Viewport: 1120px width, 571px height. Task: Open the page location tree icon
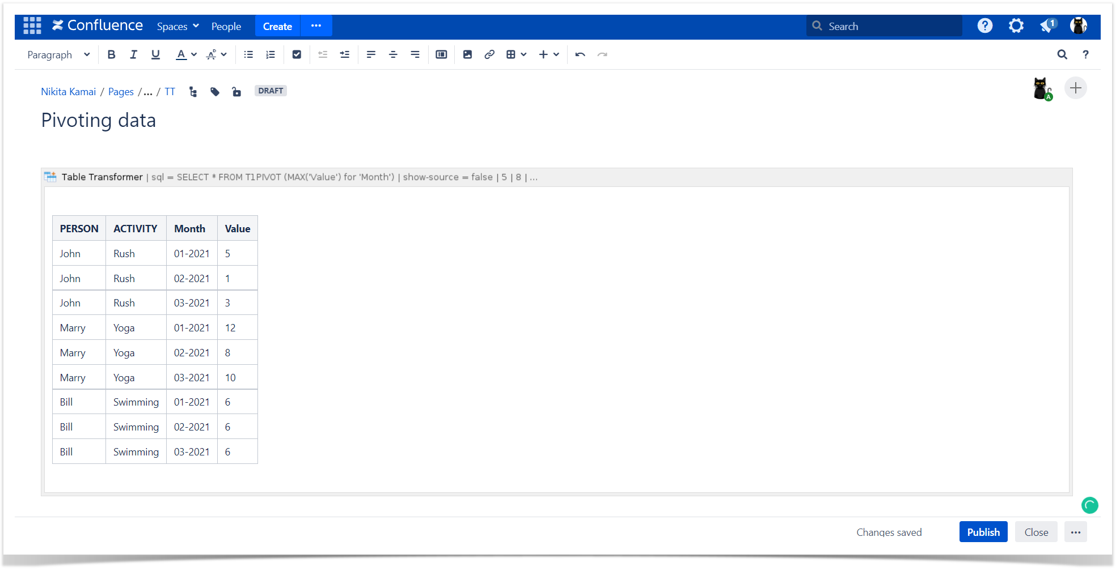coord(193,92)
